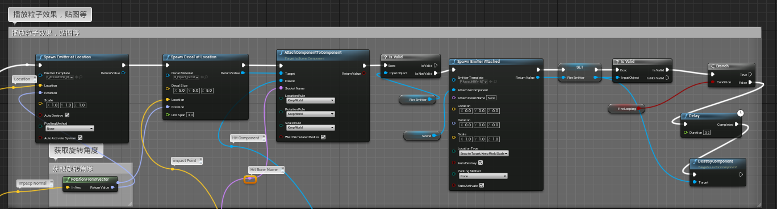This screenshot has width=777, height=209.
Task: Click Return Value pin of Spawn Decal at Location
Action: pyautogui.click(x=244, y=72)
